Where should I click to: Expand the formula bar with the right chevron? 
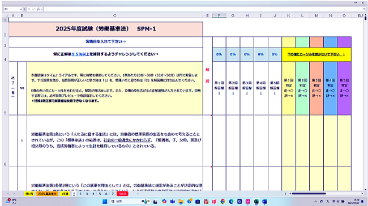pos(364,9)
